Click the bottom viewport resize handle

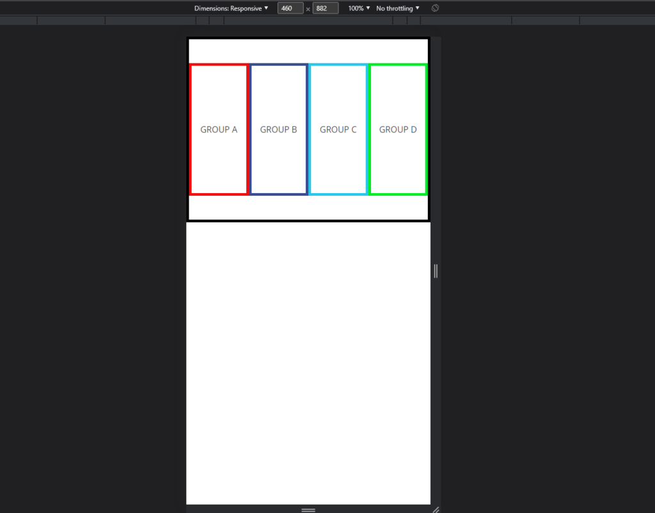click(x=308, y=510)
